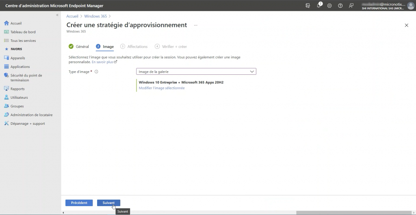Select the Vérifier + créer step tab

coord(171,46)
